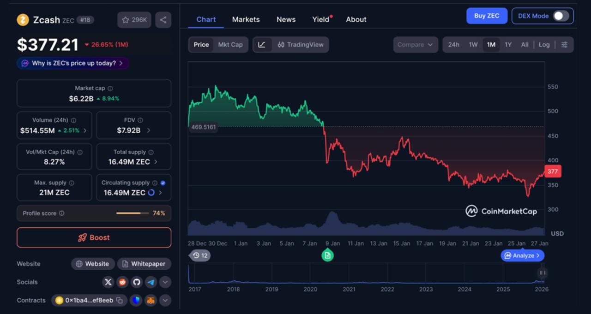The image size is (591, 314).
Task: Enable Log scale on the chart
Action: coord(544,45)
